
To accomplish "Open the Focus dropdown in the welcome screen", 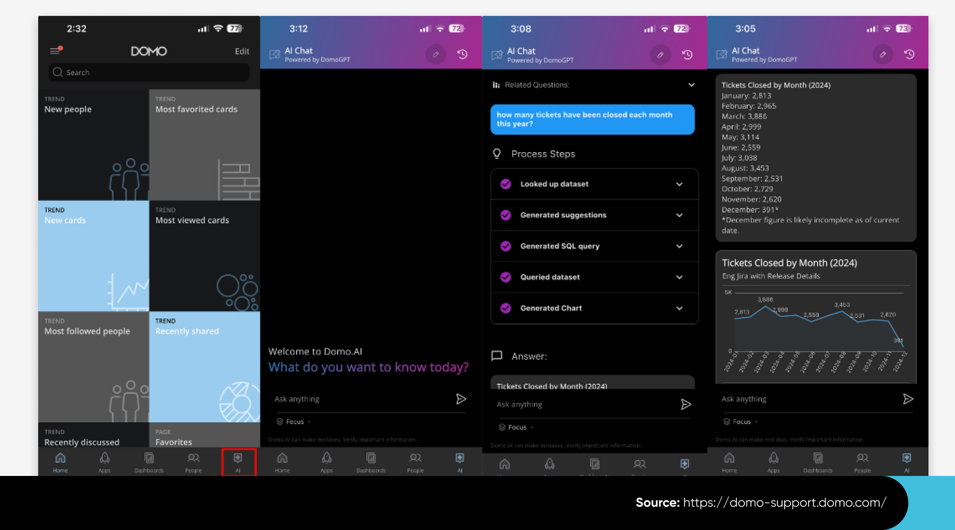I will [294, 422].
